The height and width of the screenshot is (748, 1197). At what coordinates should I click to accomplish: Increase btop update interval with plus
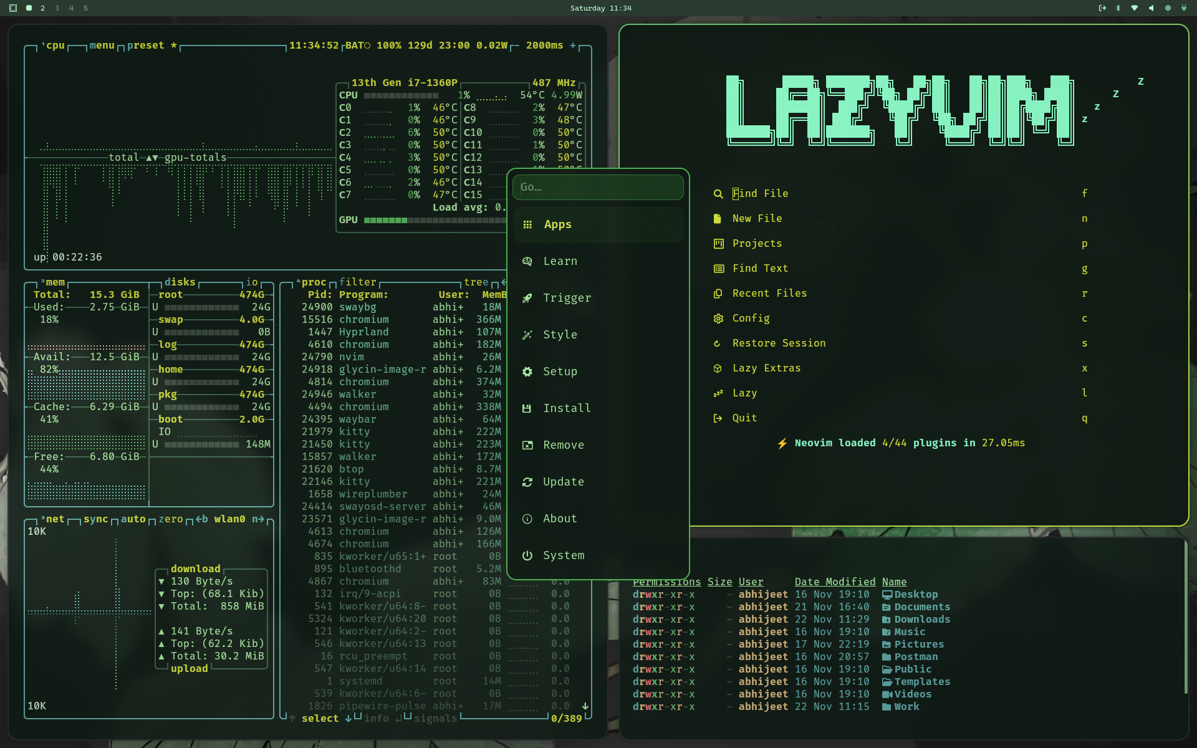click(573, 46)
